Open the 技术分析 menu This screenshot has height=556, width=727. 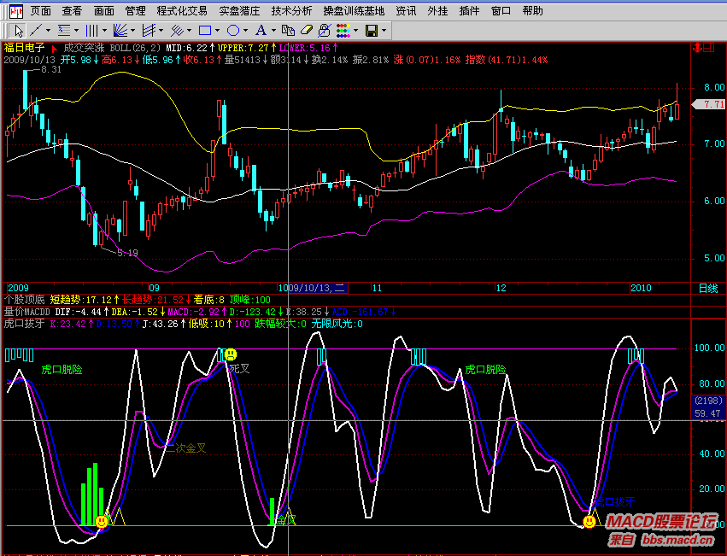[291, 10]
